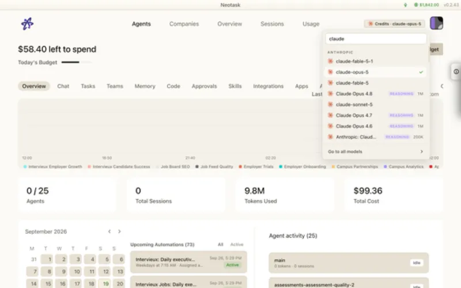The height and width of the screenshot is (288, 461).
Task: Open assessments-assessment-quality-2 agent card
Action: pos(349,283)
